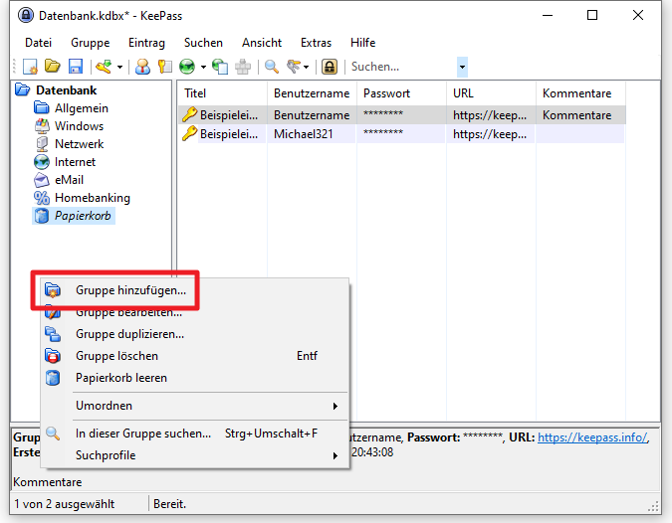The width and height of the screenshot is (672, 523).
Task: Click the Papierkorb recycle bin icon
Action: (42, 216)
